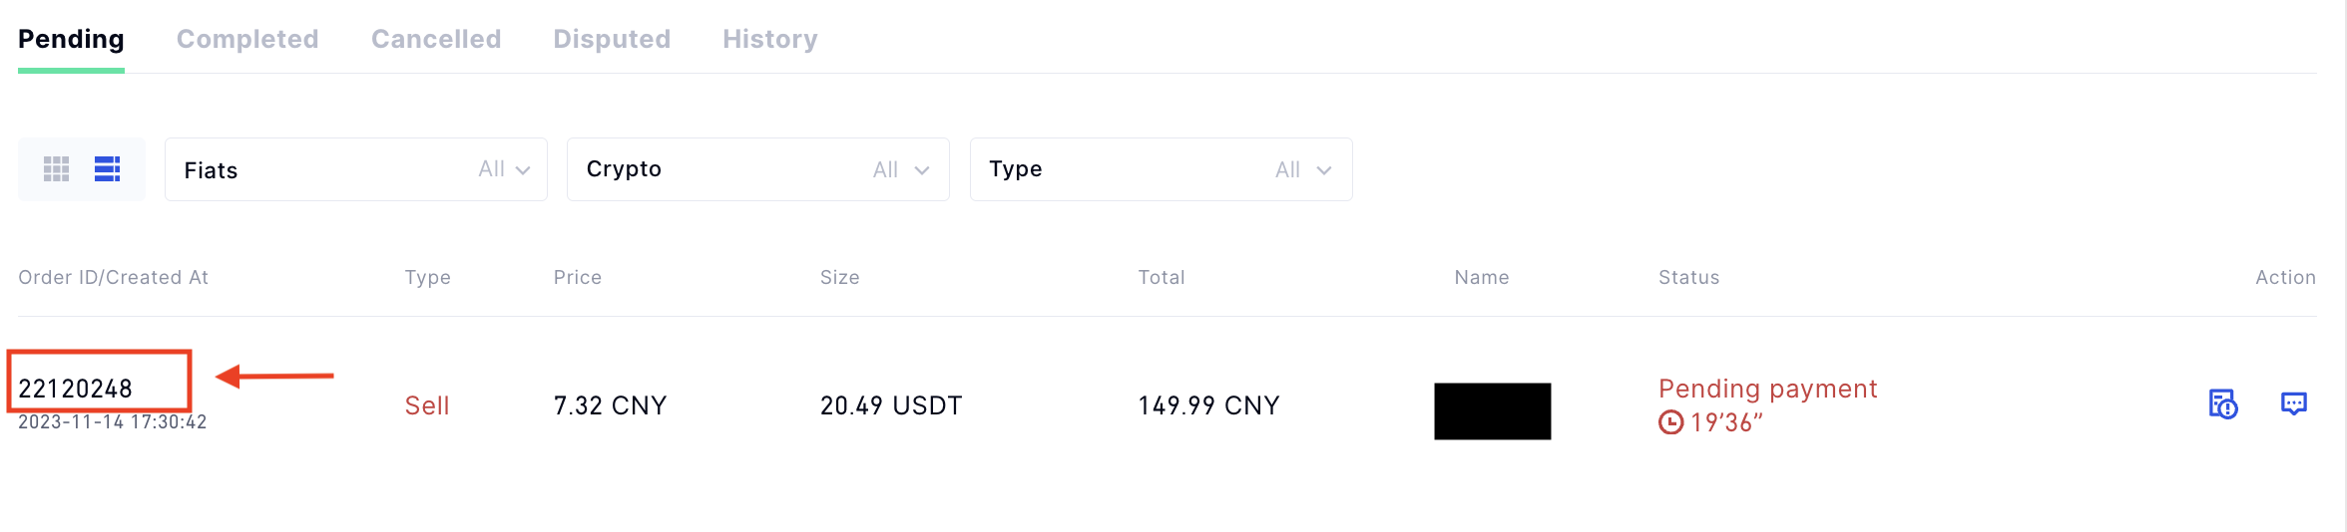Viewport: 2347px width, 532px height.
Task: Open the History tab
Action: pos(770,39)
